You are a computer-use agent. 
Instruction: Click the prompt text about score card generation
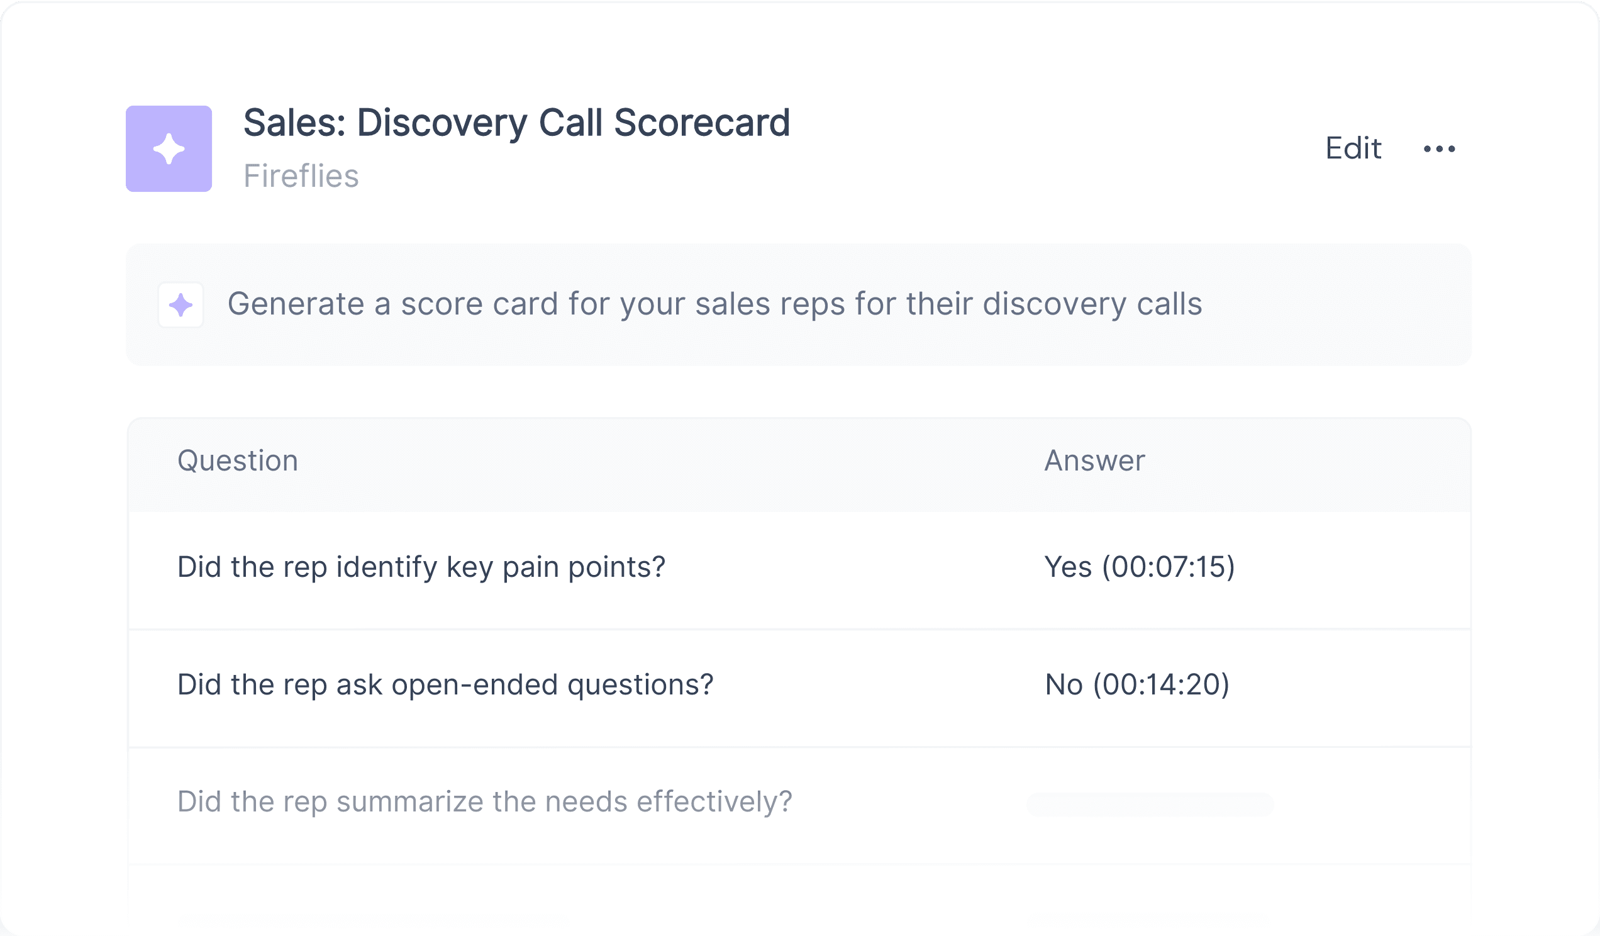tap(715, 304)
